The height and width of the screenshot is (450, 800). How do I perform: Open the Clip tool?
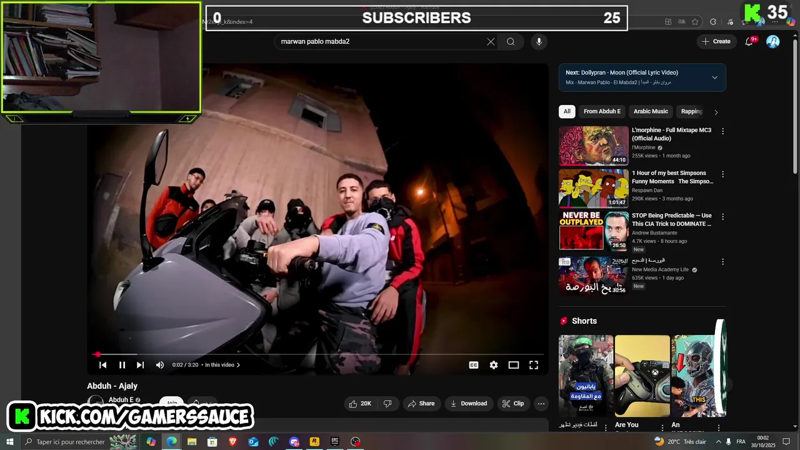[x=513, y=404]
